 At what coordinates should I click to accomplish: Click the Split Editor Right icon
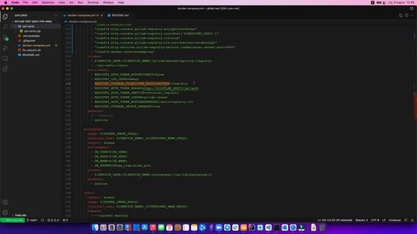407,16
